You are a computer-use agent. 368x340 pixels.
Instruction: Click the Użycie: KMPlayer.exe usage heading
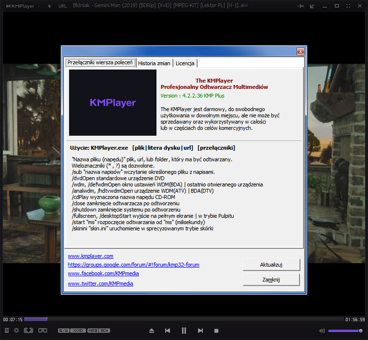coord(153,148)
